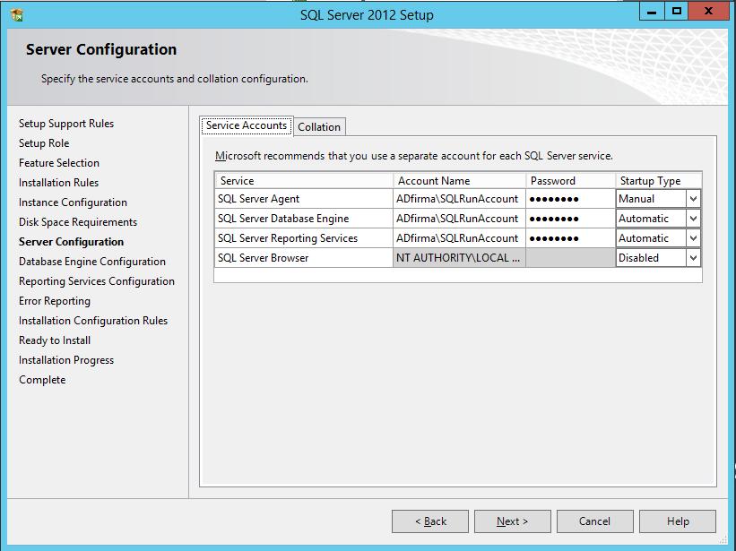Click the Startup Type column header
Screen dimensions: 736x551
tap(659, 181)
